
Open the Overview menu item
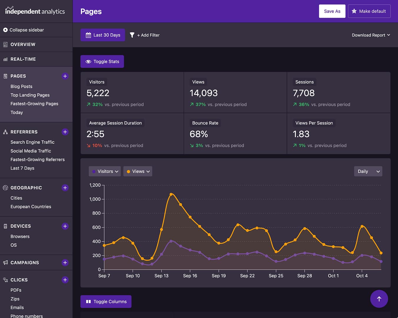coord(23,44)
